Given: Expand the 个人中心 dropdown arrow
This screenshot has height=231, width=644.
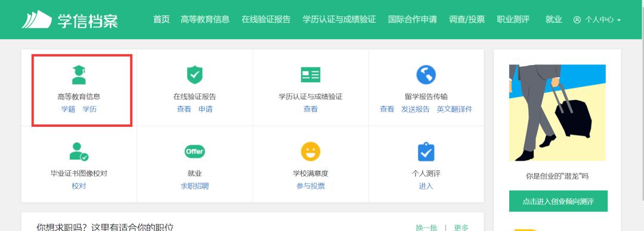Looking at the screenshot, I should point(618,20).
